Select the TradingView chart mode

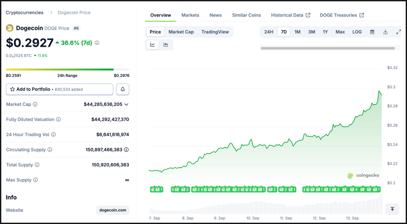(215, 32)
